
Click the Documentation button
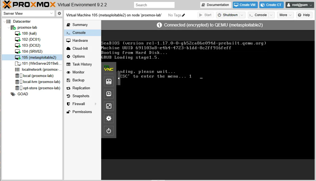coord(215,5)
